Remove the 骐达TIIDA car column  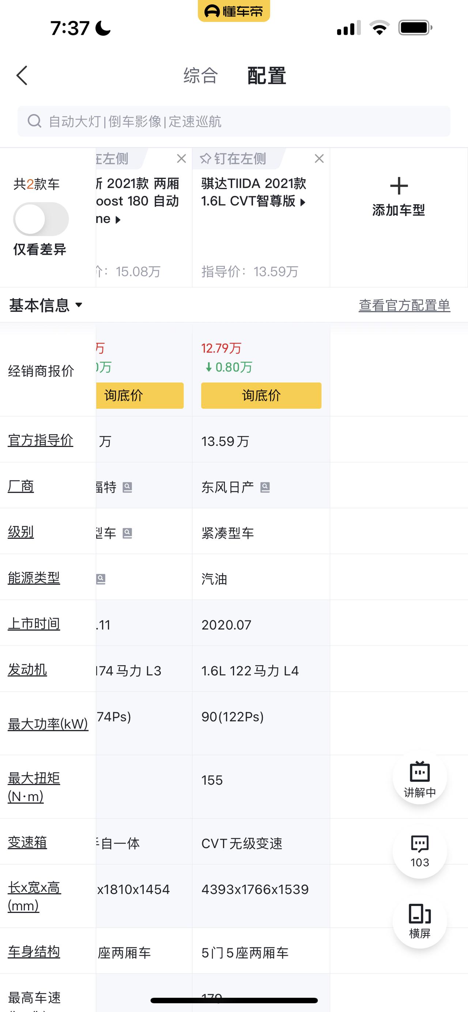[x=319, y=159]
